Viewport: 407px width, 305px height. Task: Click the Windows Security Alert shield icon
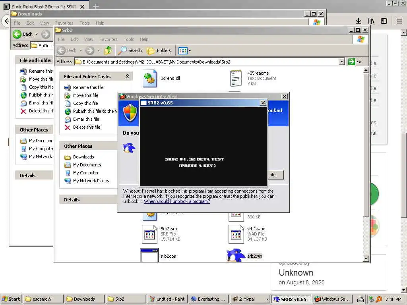click(130, 113)
